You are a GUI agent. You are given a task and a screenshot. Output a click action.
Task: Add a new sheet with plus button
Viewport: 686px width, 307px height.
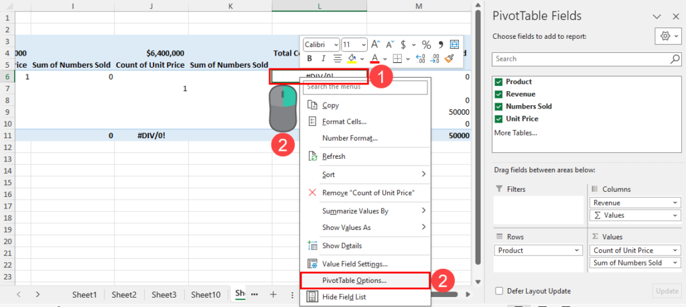pos(273,294)
